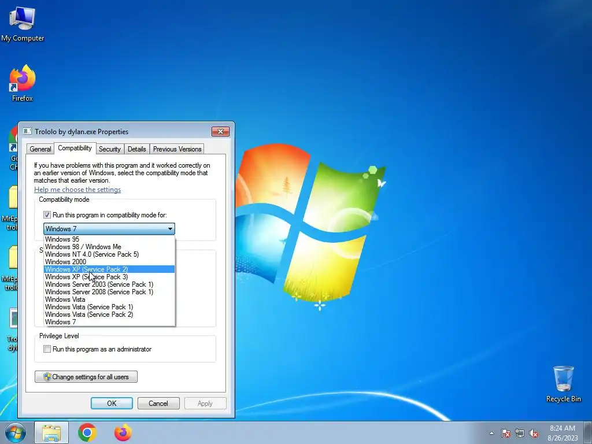Screen dimensions: 592x444
Task: Click Change settings for all users
Action: [x=86, y=377]
